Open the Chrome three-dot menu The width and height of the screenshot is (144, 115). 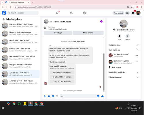pos(141,7)
